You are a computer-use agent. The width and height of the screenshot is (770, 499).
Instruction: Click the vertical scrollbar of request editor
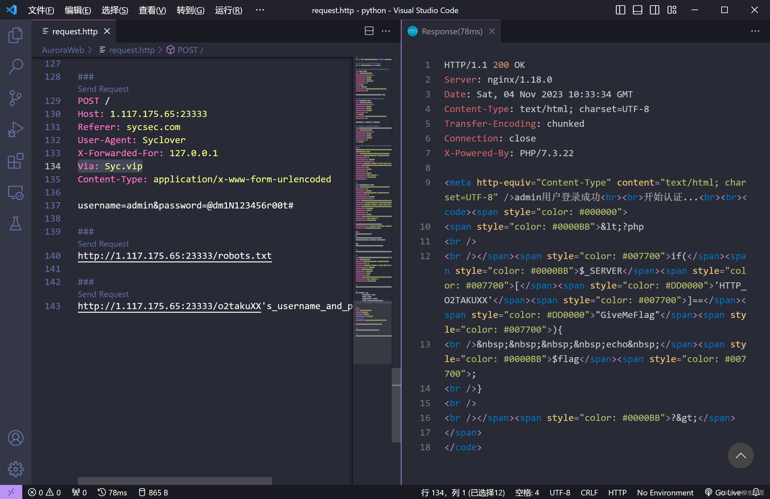point(396,405)
